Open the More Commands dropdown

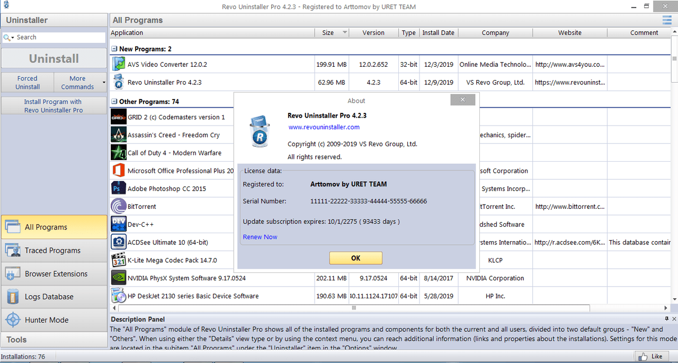pyautogui.click(x=81, y=82)
